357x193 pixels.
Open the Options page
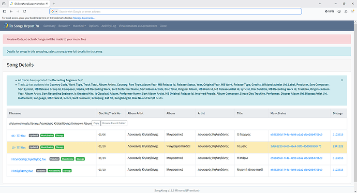point(94,26)
